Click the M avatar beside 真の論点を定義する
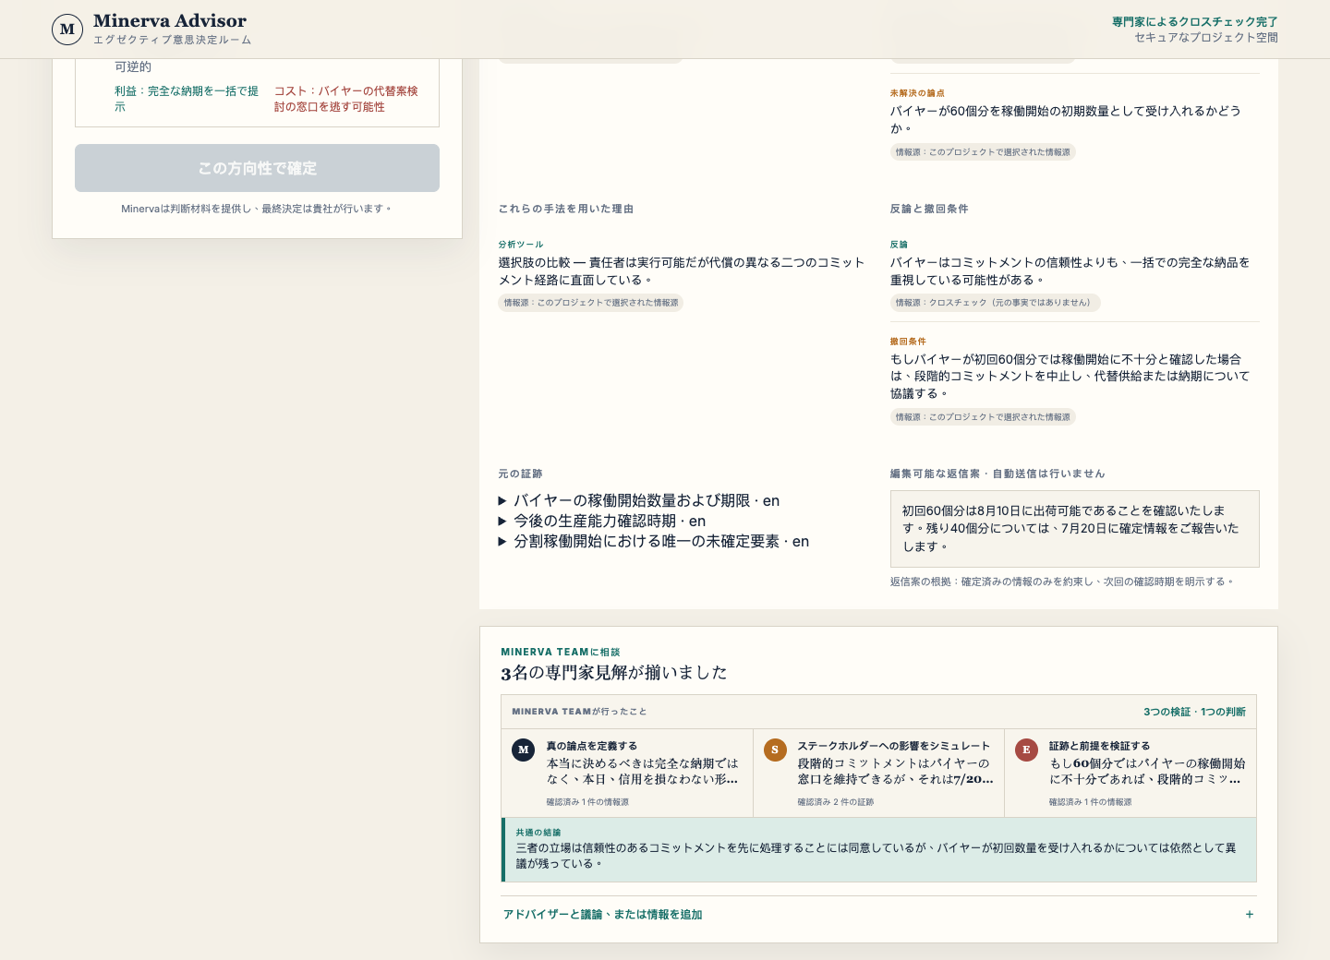The height and width of the screenshot is (960, 1330). [524, 750]
